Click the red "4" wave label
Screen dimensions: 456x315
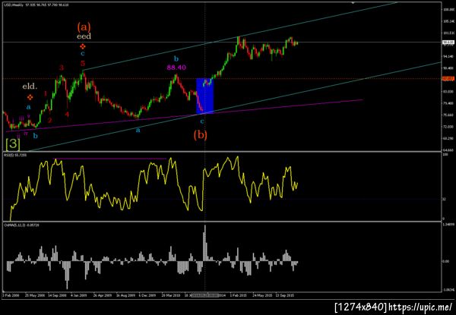tap(67, 114)
